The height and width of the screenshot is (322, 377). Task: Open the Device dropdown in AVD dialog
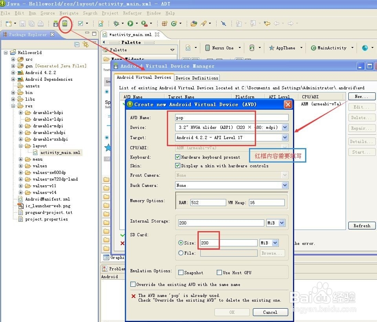(285, 127)
